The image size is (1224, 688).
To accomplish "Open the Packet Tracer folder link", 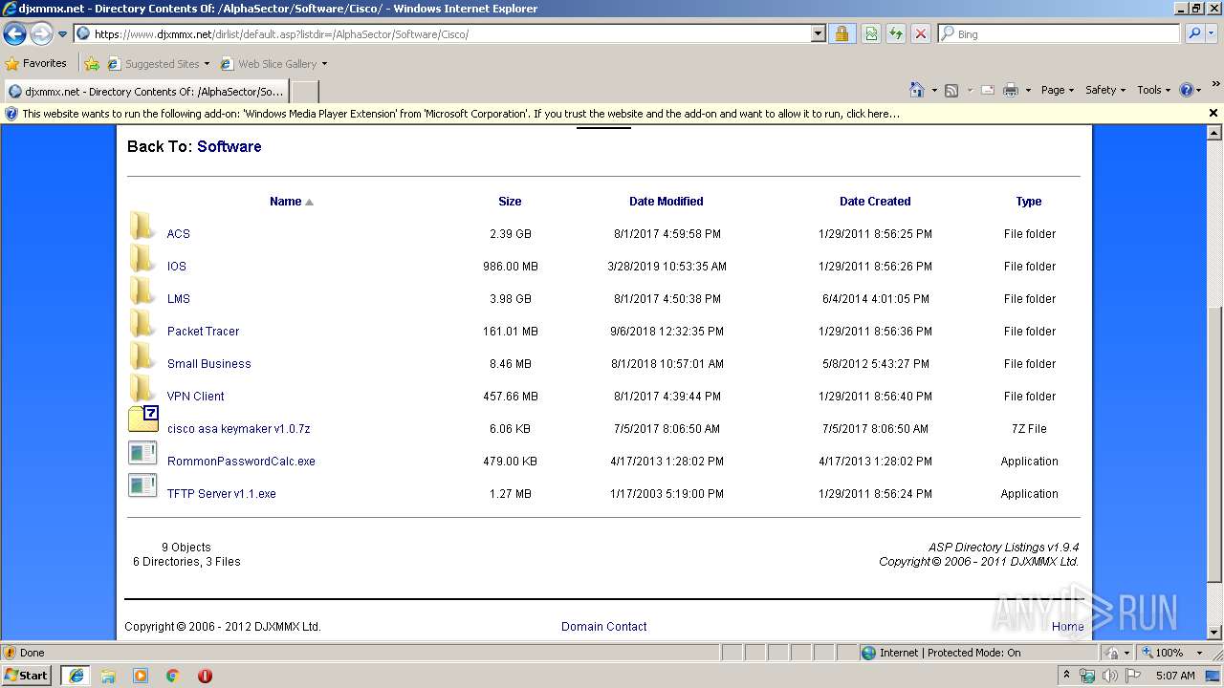I will click(x=203, y=332).
